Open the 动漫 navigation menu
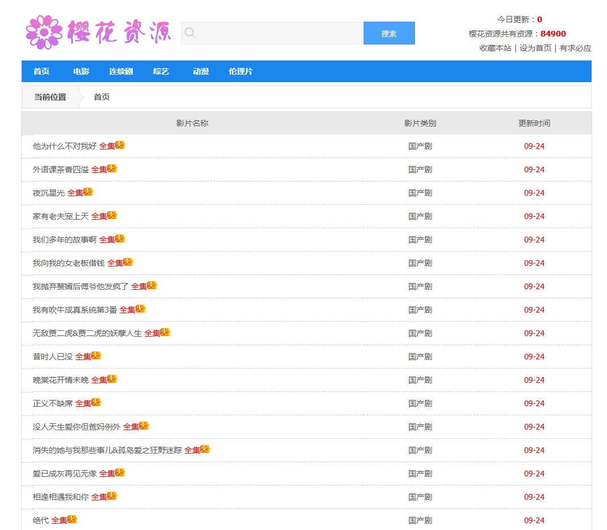Viewport: 607px width, 530px height. 200,71
